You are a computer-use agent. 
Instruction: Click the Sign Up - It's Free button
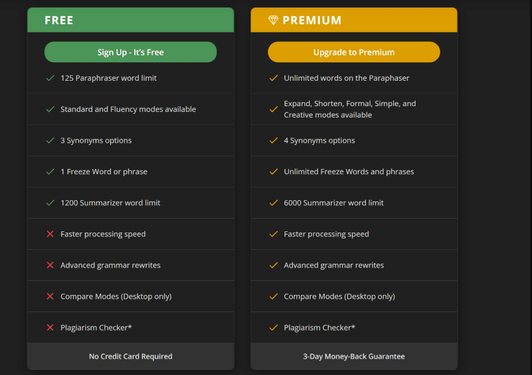click(x=130, y=52)
